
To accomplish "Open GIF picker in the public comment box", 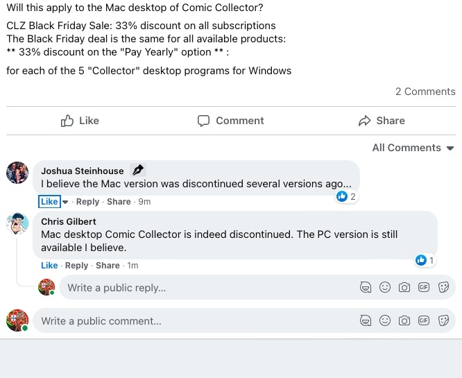I will [x=424, y=320].
